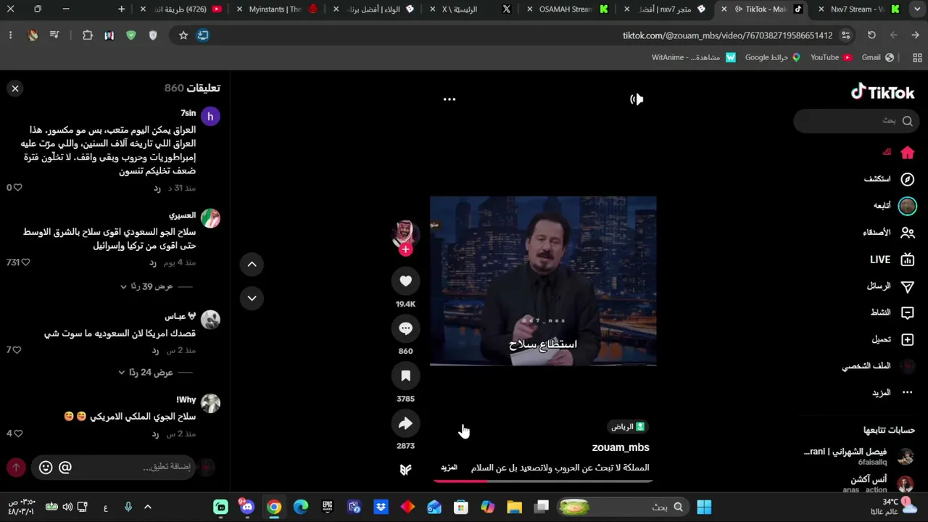Close the comments panel

[x=15, y=88]
